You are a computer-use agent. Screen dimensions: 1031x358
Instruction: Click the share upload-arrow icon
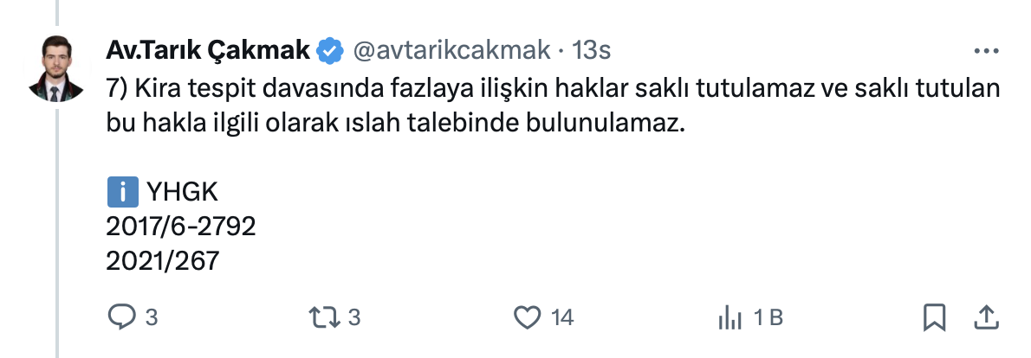coord(986,317)
